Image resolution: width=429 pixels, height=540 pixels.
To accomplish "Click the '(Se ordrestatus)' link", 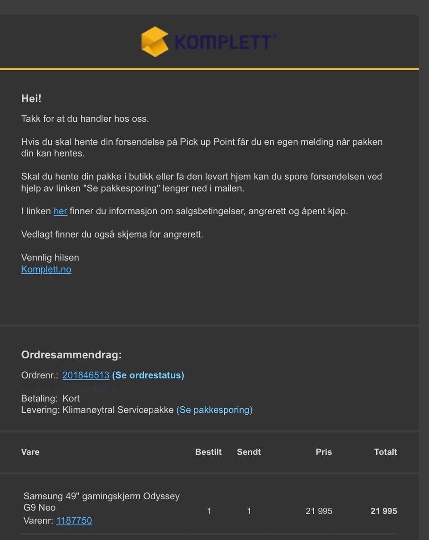I will pyautogui.click(x=148, y=375).
